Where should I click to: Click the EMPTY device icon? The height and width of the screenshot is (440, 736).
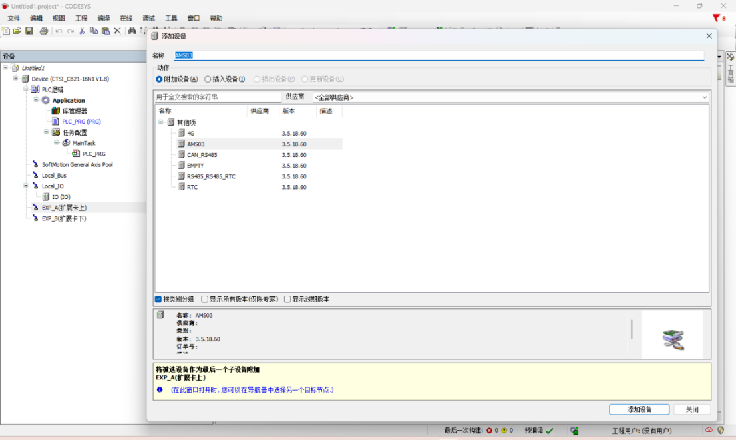181,165
